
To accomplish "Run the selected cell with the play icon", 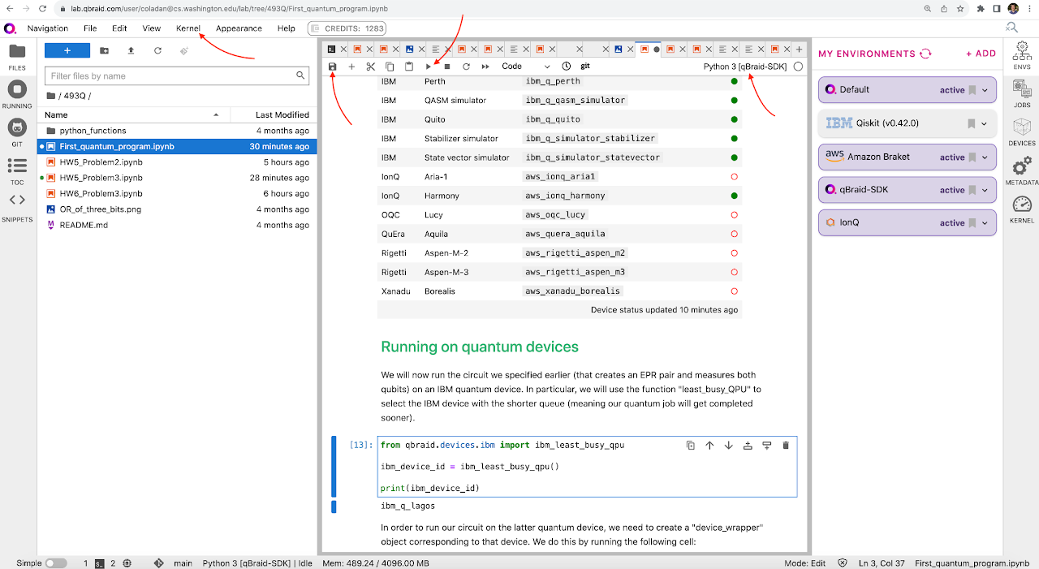I will pyautogui.click(x=429, y=67).
